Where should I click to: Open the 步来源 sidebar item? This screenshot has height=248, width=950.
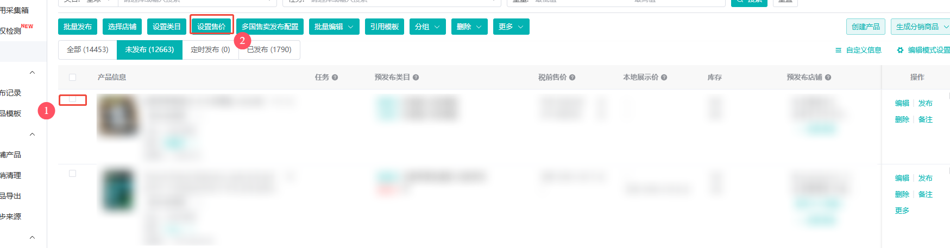(x=11, y=217)
